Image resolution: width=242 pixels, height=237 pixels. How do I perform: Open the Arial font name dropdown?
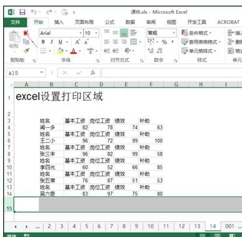pyautogui.click(x=80, y=33)
